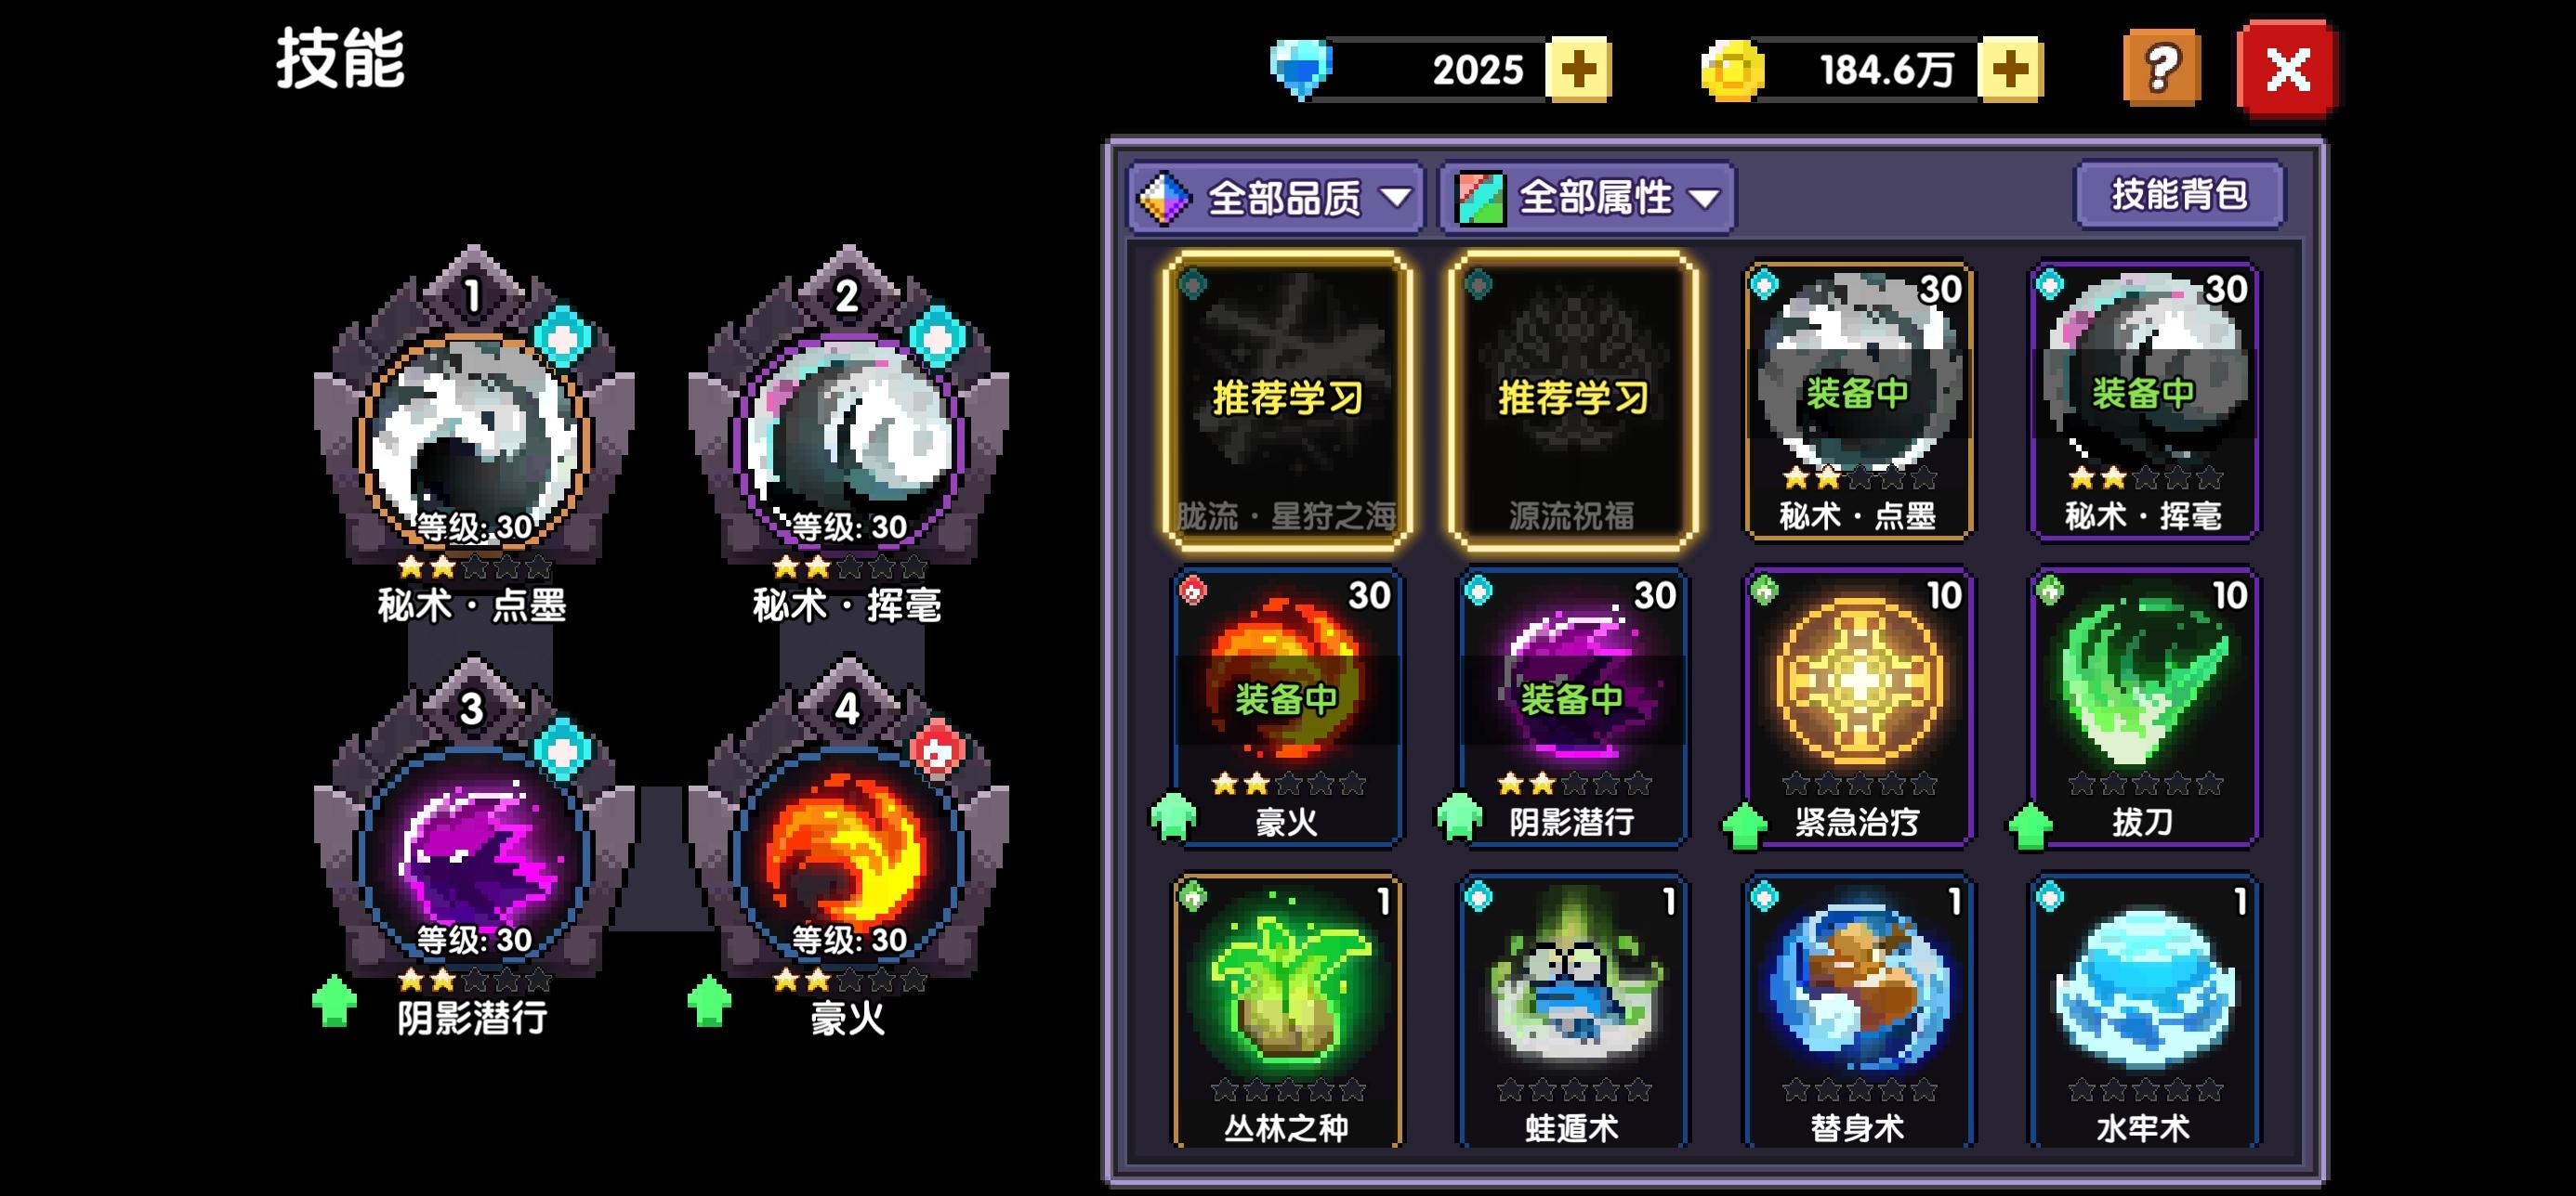Image resolution: width=2576 pixels, height=1196 pixels.
Task: Open recommended skill 源流祝福
Action: [1572, 399]
